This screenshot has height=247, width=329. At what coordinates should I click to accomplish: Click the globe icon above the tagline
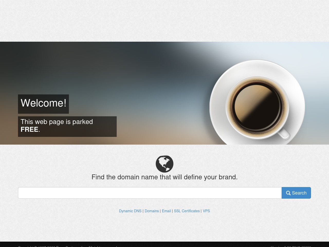click(164, 164)
